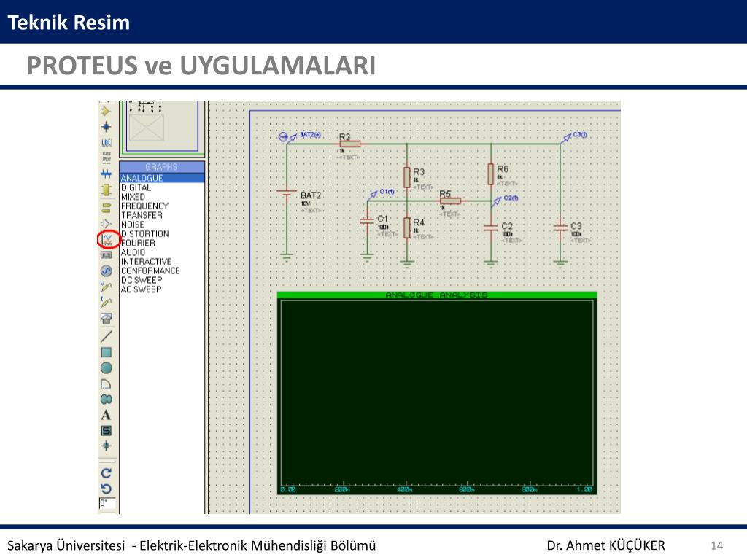Select capacitor C1 on the schematic
747x560 pixels.
(x=367, y=222)
